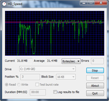Screen dimensions: 109x101
Task: Click the disabled Reset button
Action: (x=95, y=78)
